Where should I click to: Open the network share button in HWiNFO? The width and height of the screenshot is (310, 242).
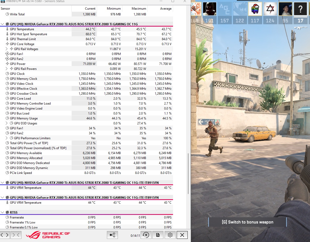pyautogui.click(x=112, y=235)
